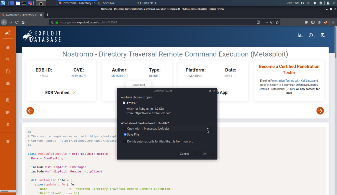Click Become a Certified Penetration Tester heading
337x195 pixels.
(x=289, y=70)
